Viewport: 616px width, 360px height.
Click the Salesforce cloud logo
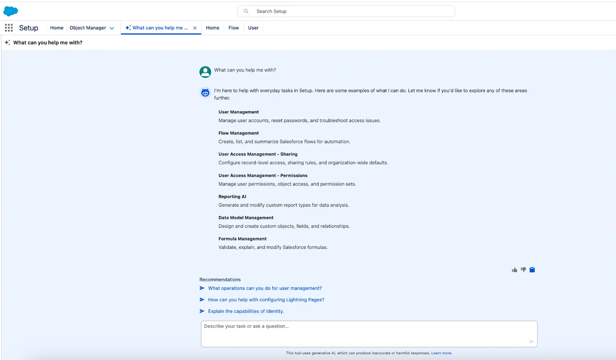coord(11,11)
